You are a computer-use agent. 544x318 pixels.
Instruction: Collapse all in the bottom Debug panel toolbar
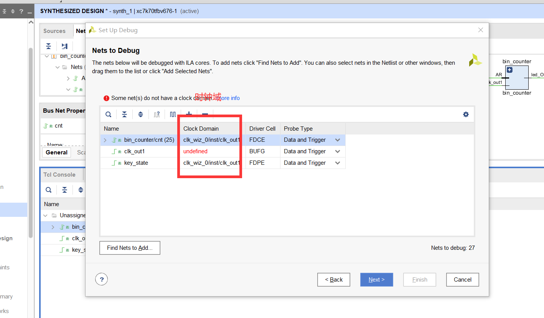pos(64,190)
